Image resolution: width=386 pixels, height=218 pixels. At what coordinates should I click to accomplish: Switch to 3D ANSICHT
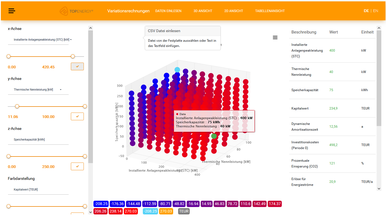(x=203, y=11)
